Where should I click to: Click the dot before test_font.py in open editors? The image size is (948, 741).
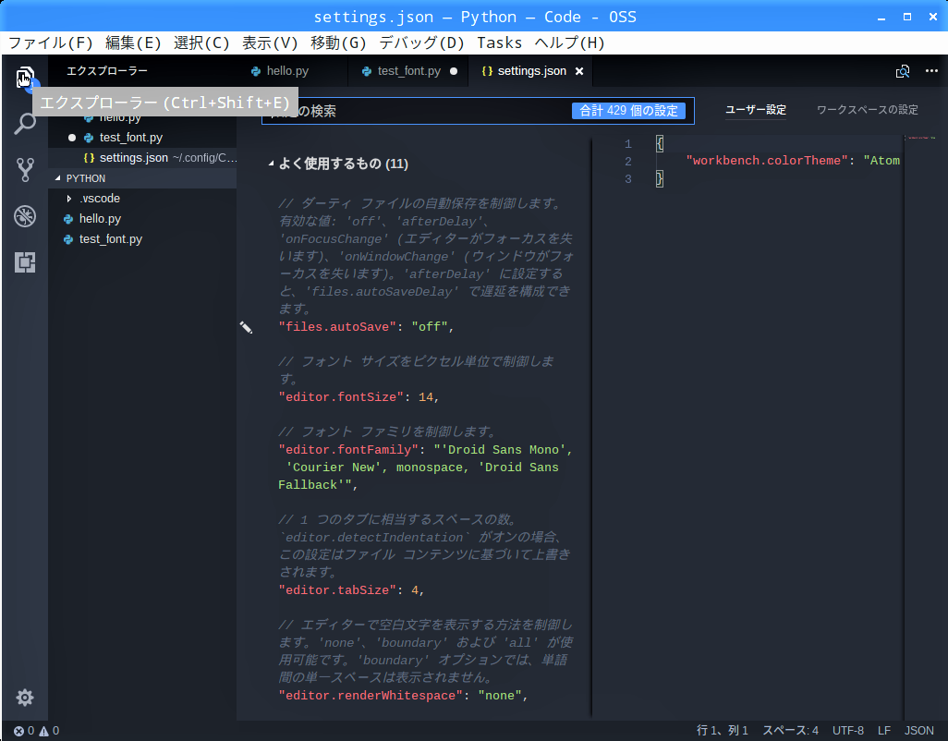pyautogui.click(x=72, y=138)
